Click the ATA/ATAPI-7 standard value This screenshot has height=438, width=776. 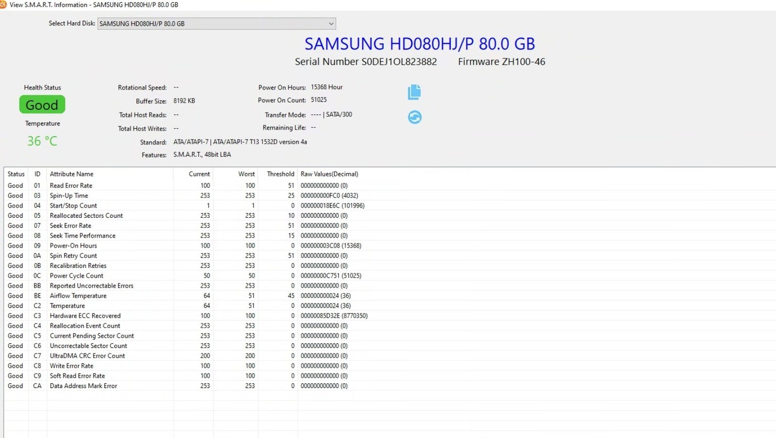click(x=240, y=142)
